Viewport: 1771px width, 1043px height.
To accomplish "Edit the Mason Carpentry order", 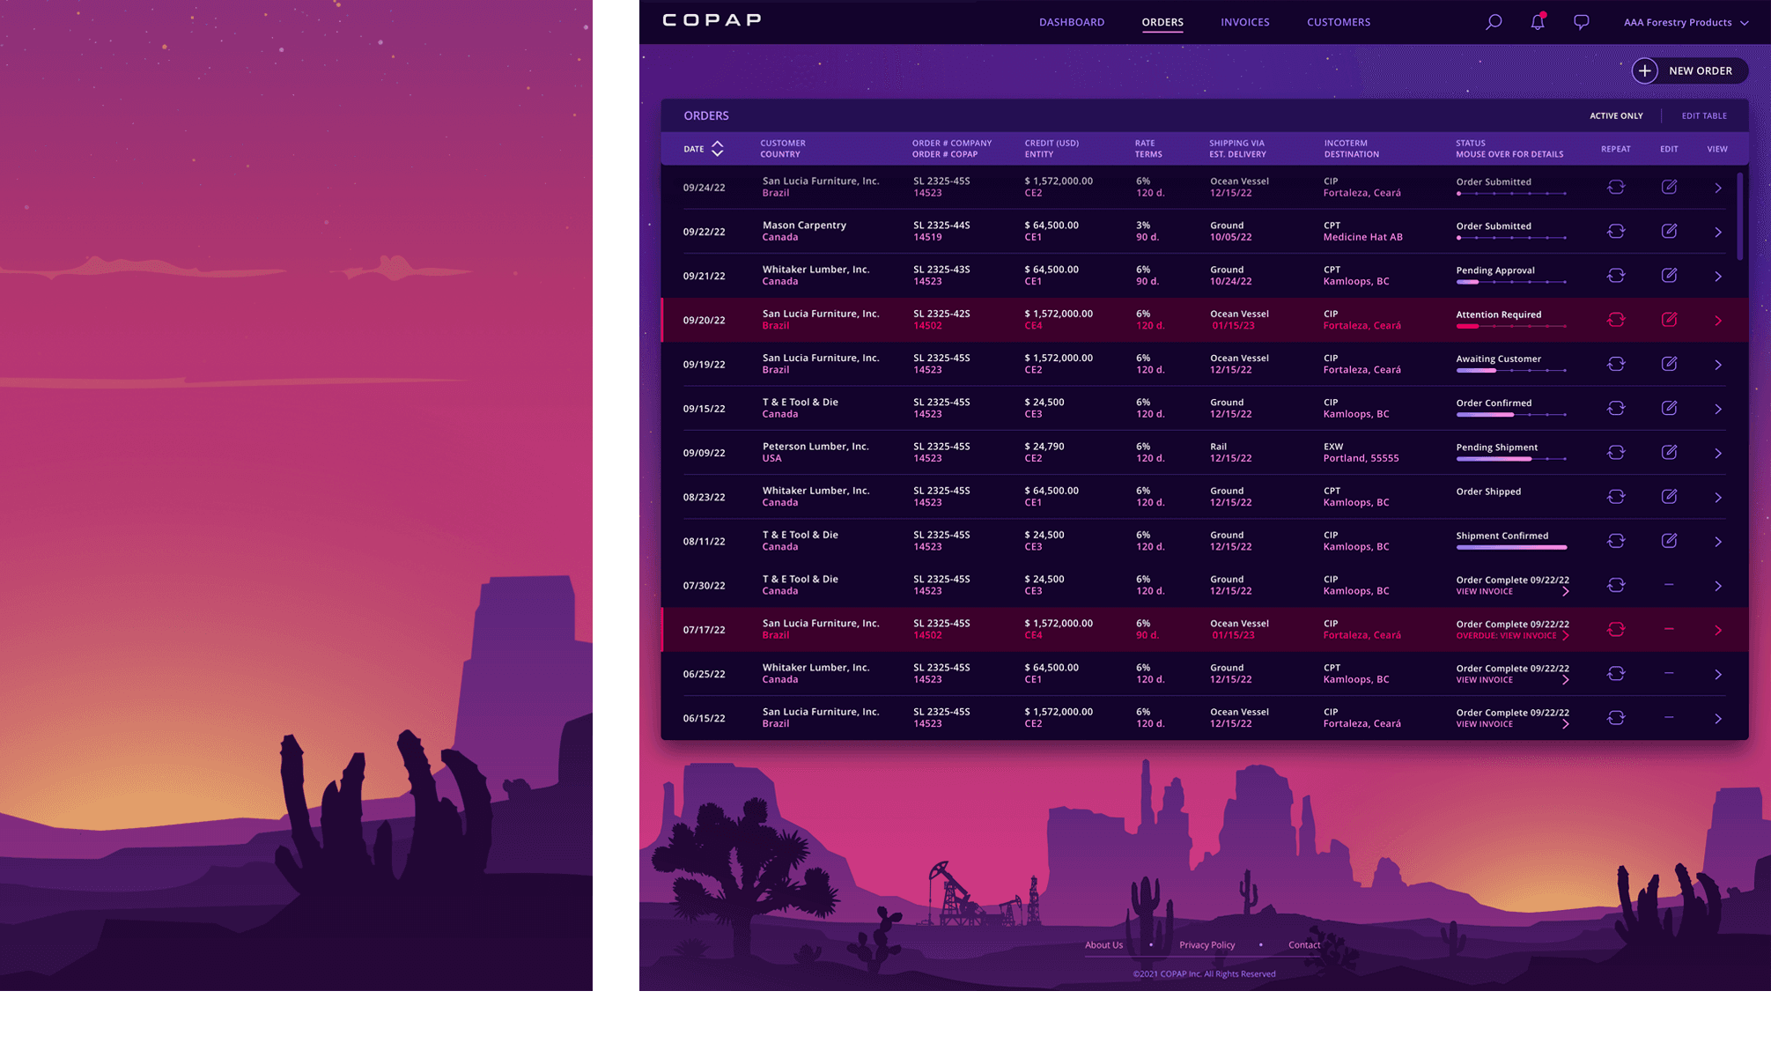I will tap(1669, 231).
